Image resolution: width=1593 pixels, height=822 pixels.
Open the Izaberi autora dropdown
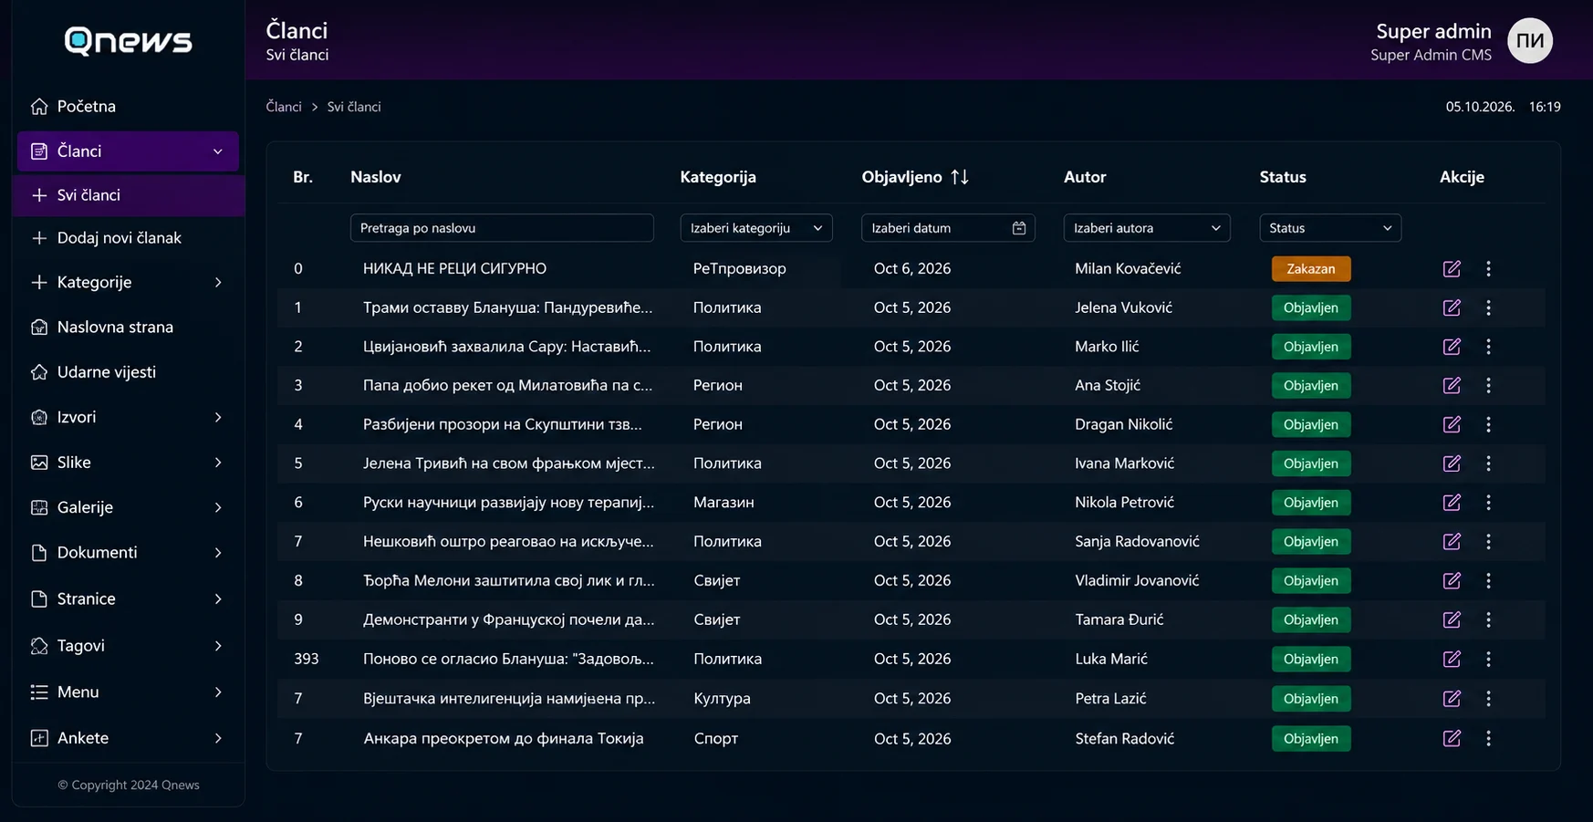coord(1147,228)
